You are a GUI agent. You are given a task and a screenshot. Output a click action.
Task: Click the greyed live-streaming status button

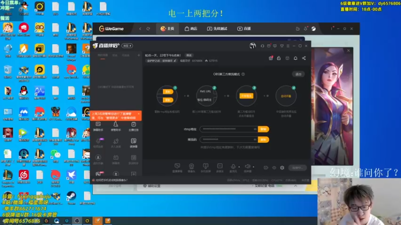pos(297,167)
